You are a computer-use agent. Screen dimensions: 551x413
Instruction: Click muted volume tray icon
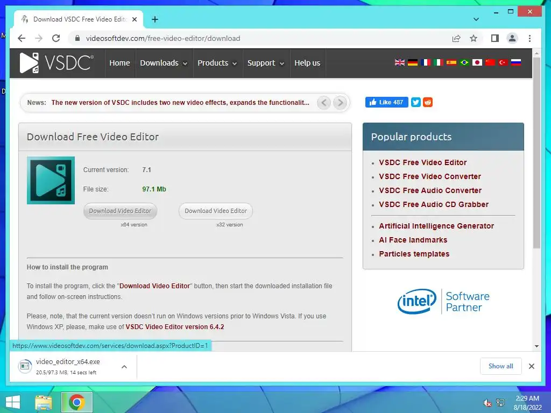pos(487,403)
